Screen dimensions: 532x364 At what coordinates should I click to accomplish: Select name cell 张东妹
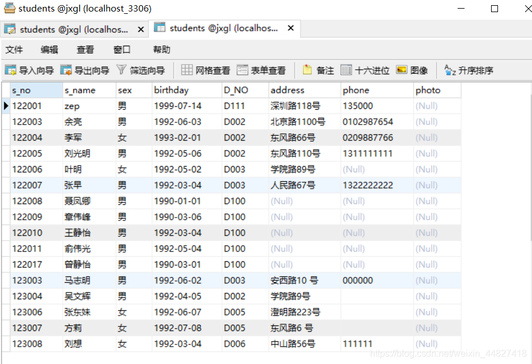89,312
